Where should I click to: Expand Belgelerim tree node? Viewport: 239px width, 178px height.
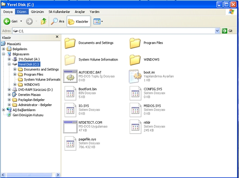coord(4,49)
